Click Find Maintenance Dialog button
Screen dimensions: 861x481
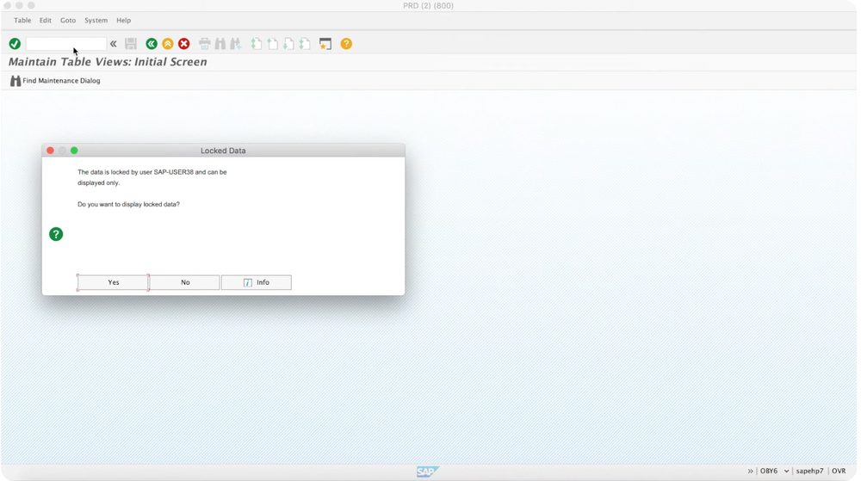(x=55, y=81)
